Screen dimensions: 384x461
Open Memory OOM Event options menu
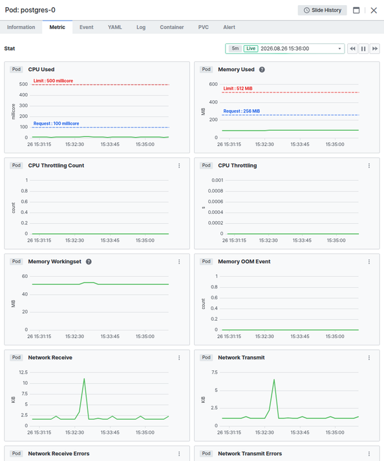(369, 262)
